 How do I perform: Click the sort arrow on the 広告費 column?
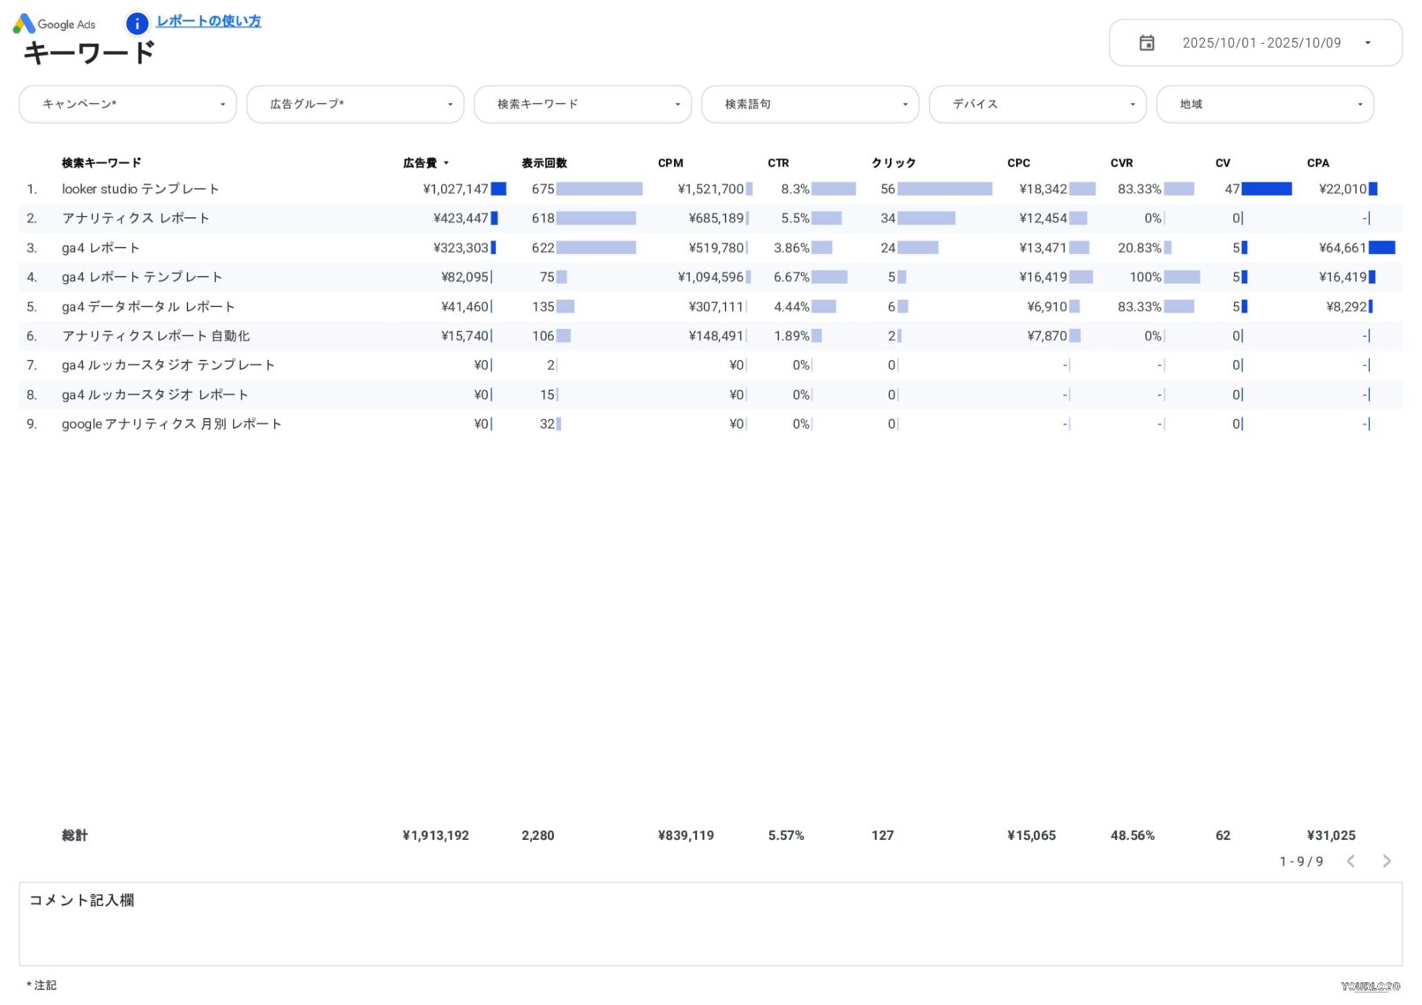tap(448, 163)
